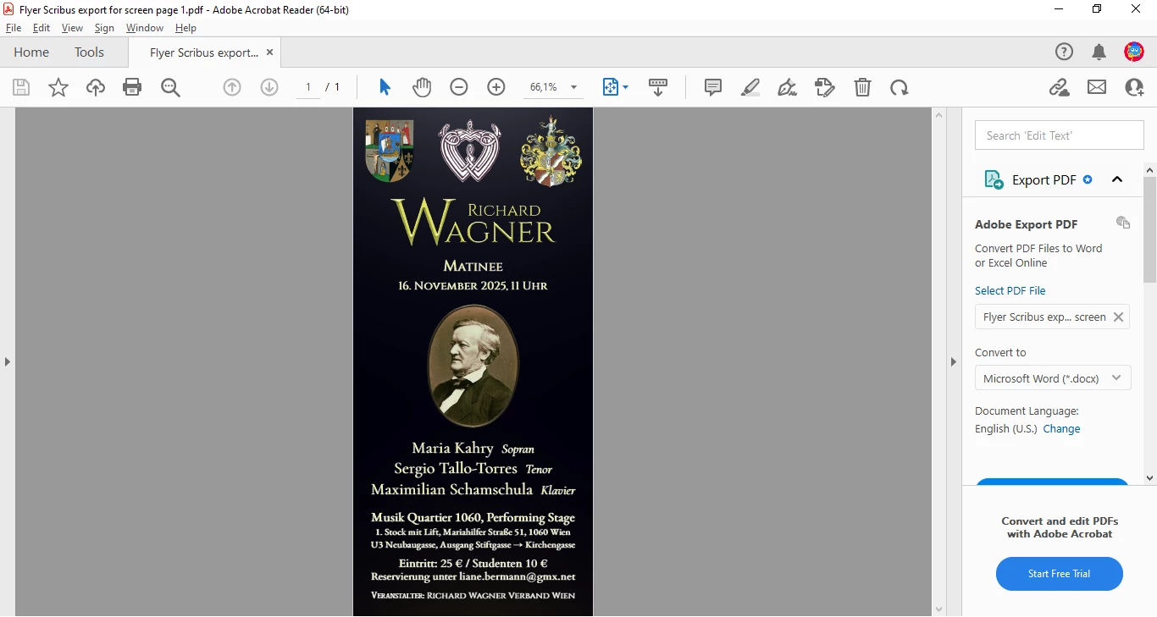Send file by email envelope icon
The width and height of the screenshot is (1157, 617).
[x=1097, y=87]
